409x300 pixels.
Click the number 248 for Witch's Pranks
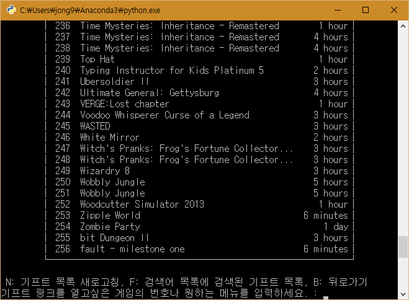[63, 160]
